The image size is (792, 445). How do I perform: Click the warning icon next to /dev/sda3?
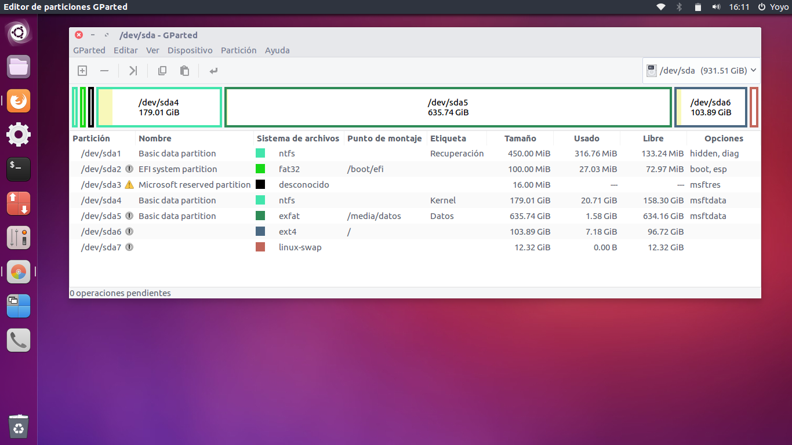pos(128,184)
